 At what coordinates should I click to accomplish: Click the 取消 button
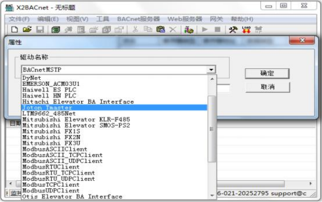coord(267,87)
